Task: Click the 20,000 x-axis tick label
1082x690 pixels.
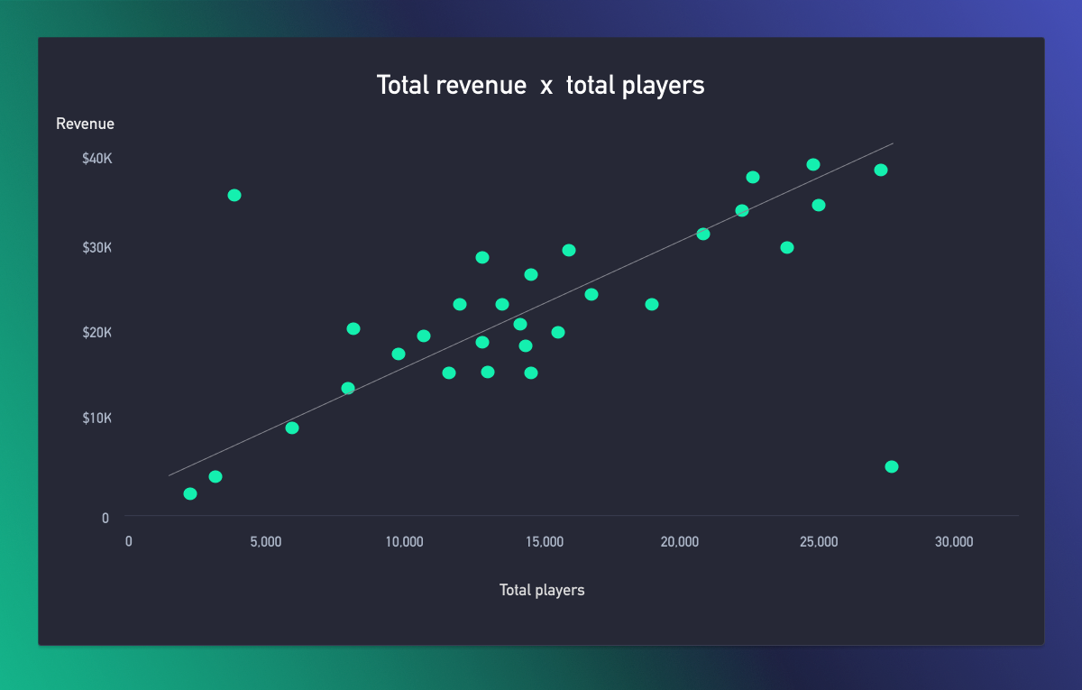Action: 680,542
